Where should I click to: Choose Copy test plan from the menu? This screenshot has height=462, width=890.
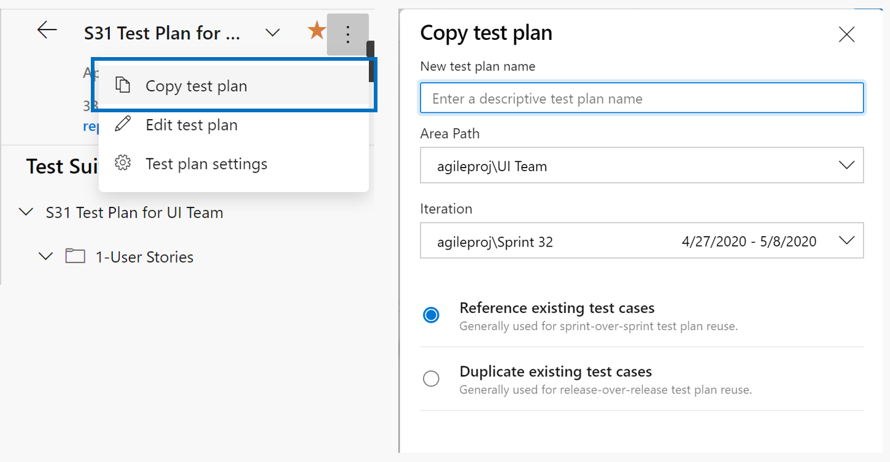tap(195, 86)
